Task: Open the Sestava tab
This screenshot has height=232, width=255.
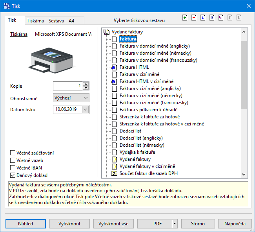Action: click(56, 21)
